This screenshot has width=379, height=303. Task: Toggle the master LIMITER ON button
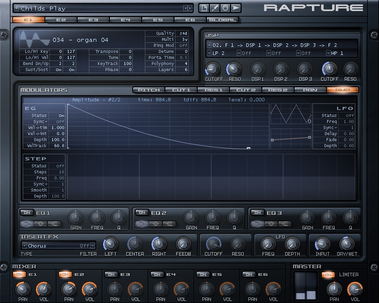tap(328, 275)
